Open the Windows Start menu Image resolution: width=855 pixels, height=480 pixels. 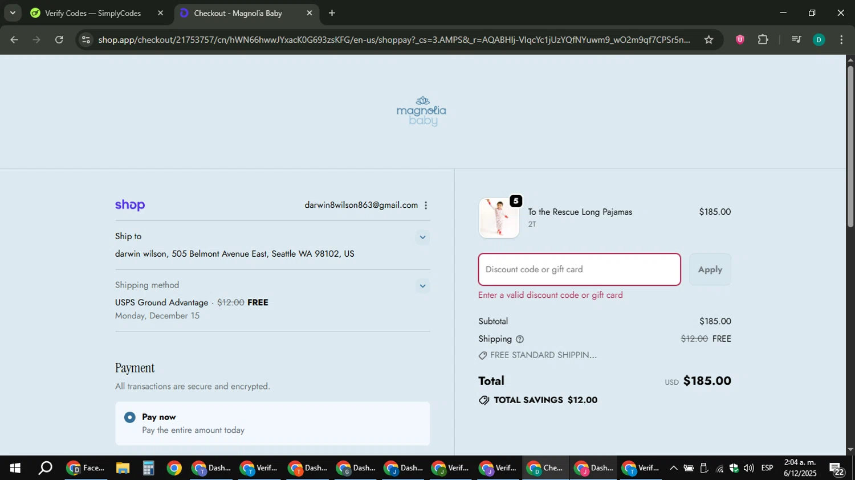pyautogui.click(x=15, y=468)
